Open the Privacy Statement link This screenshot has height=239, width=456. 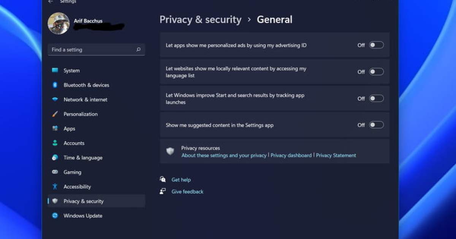[336, 155]
